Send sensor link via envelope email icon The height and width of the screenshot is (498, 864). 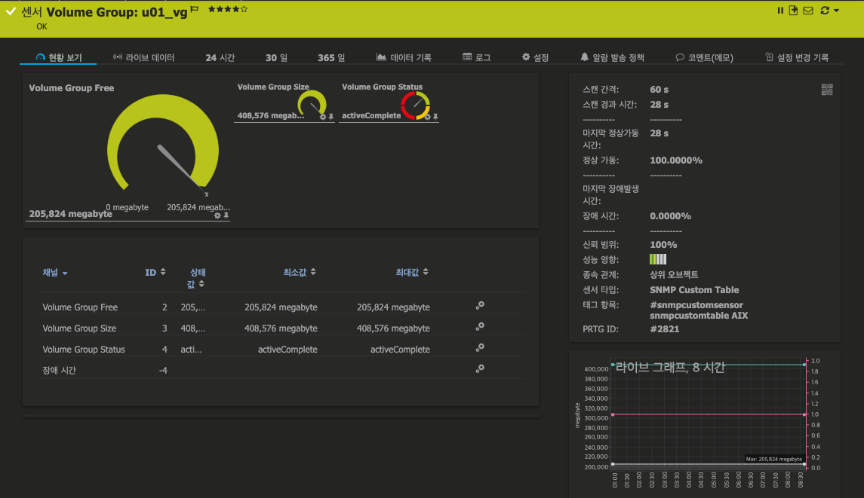click(808, 11)
